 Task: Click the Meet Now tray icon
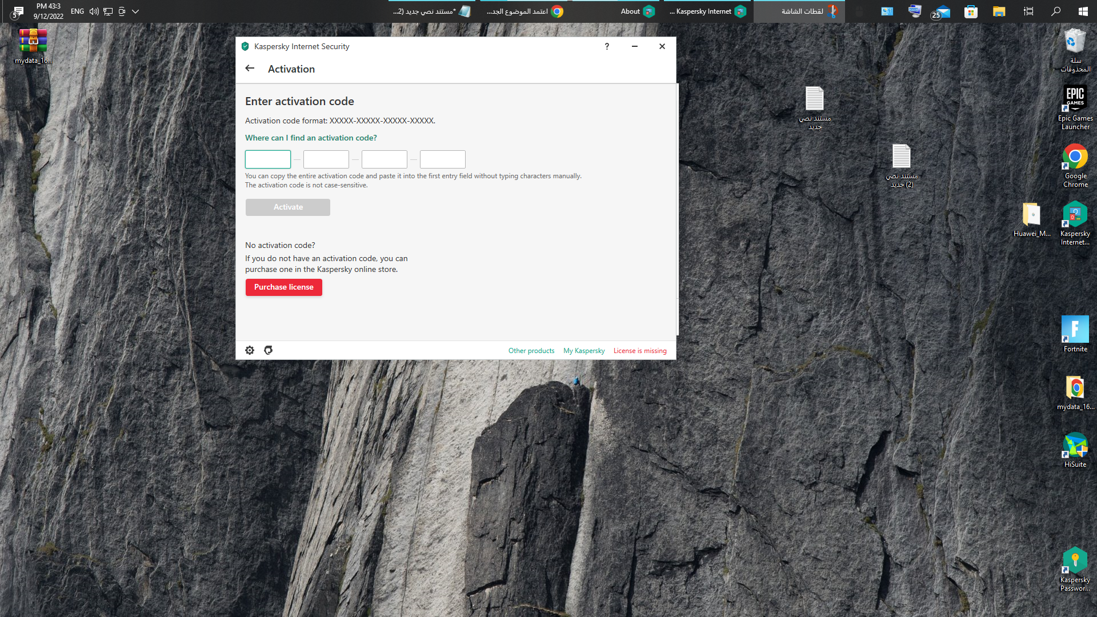(122, 11)
